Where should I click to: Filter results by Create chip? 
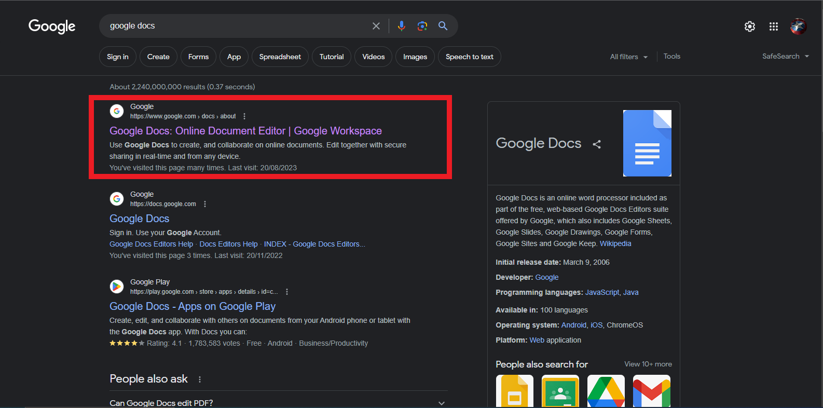[x=158, y=57]
